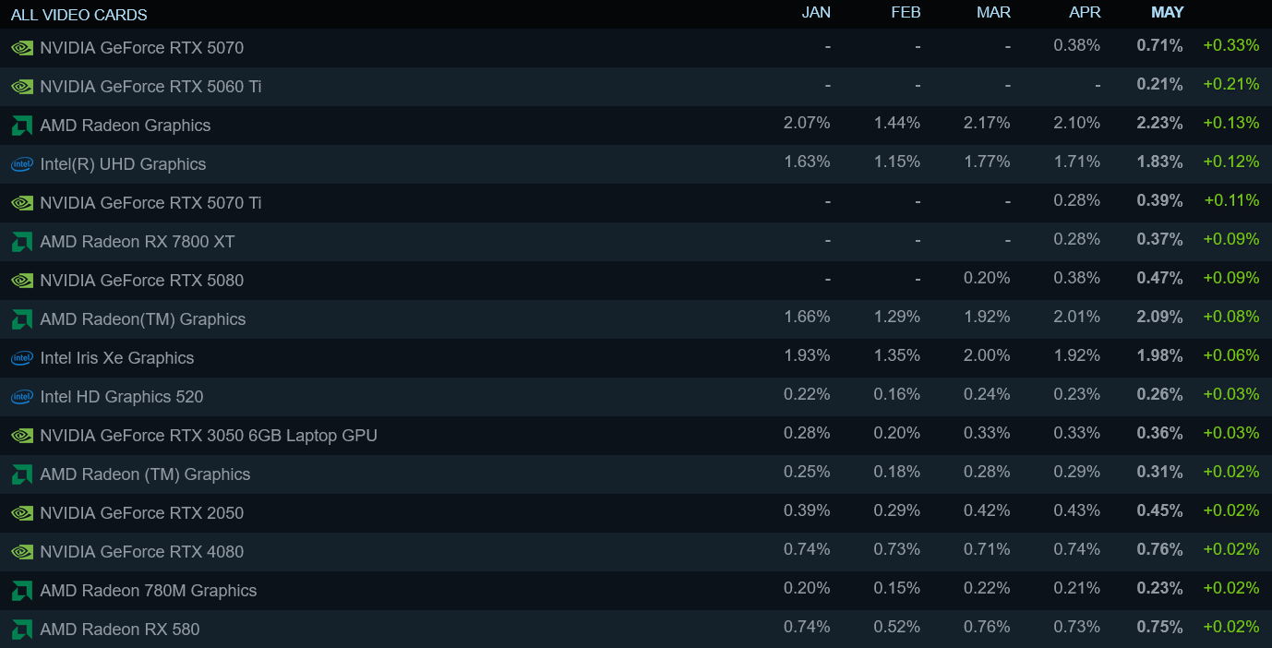This screenshot has width=1272, height=648.
Task: Click the ALL VIDEO CARDS heading
Action: [79, 15]
